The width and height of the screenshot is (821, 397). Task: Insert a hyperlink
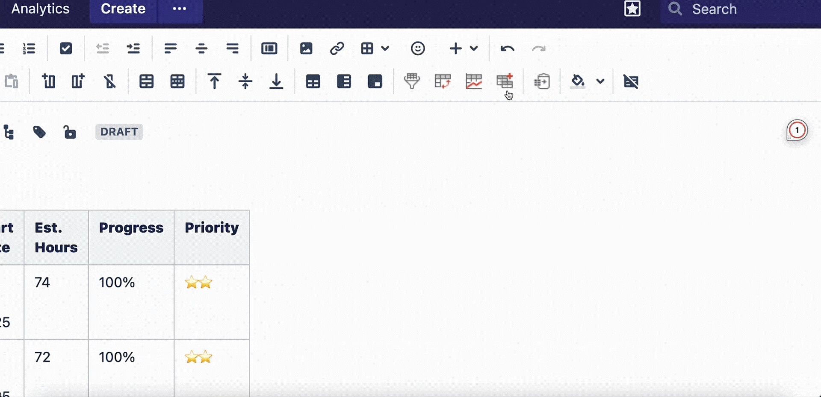click(x=337, y=48)
